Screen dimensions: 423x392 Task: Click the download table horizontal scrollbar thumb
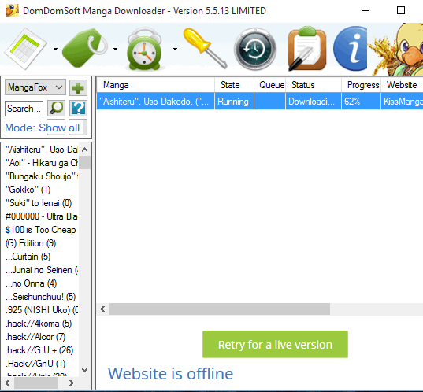pyautogui.click(x=220, y=309)
